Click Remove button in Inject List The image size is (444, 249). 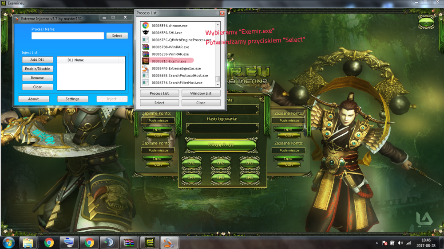pyautogui.click(x=37, y=78)
